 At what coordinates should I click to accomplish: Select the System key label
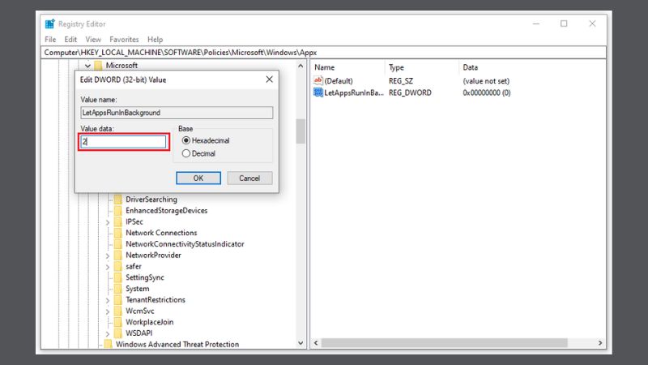[138, 289]
